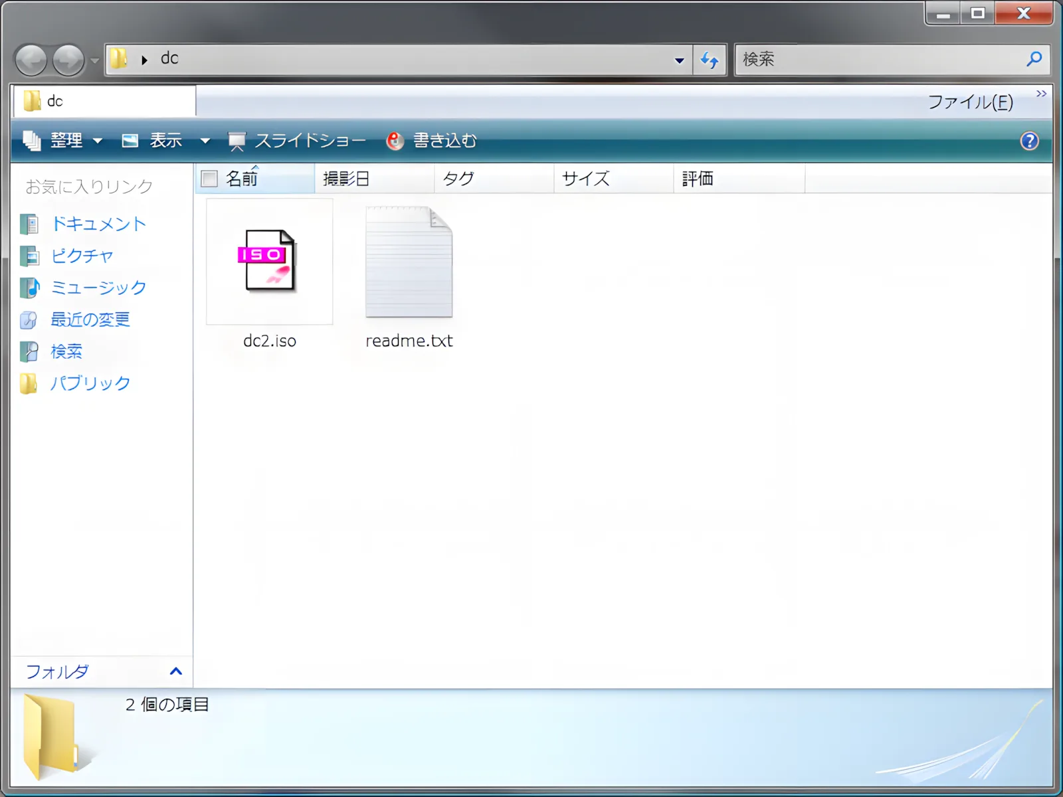Select ピクチャ in the favorites sidebar
The height and width of the screenshot is (797, 1063).
(x=81, y=256)
